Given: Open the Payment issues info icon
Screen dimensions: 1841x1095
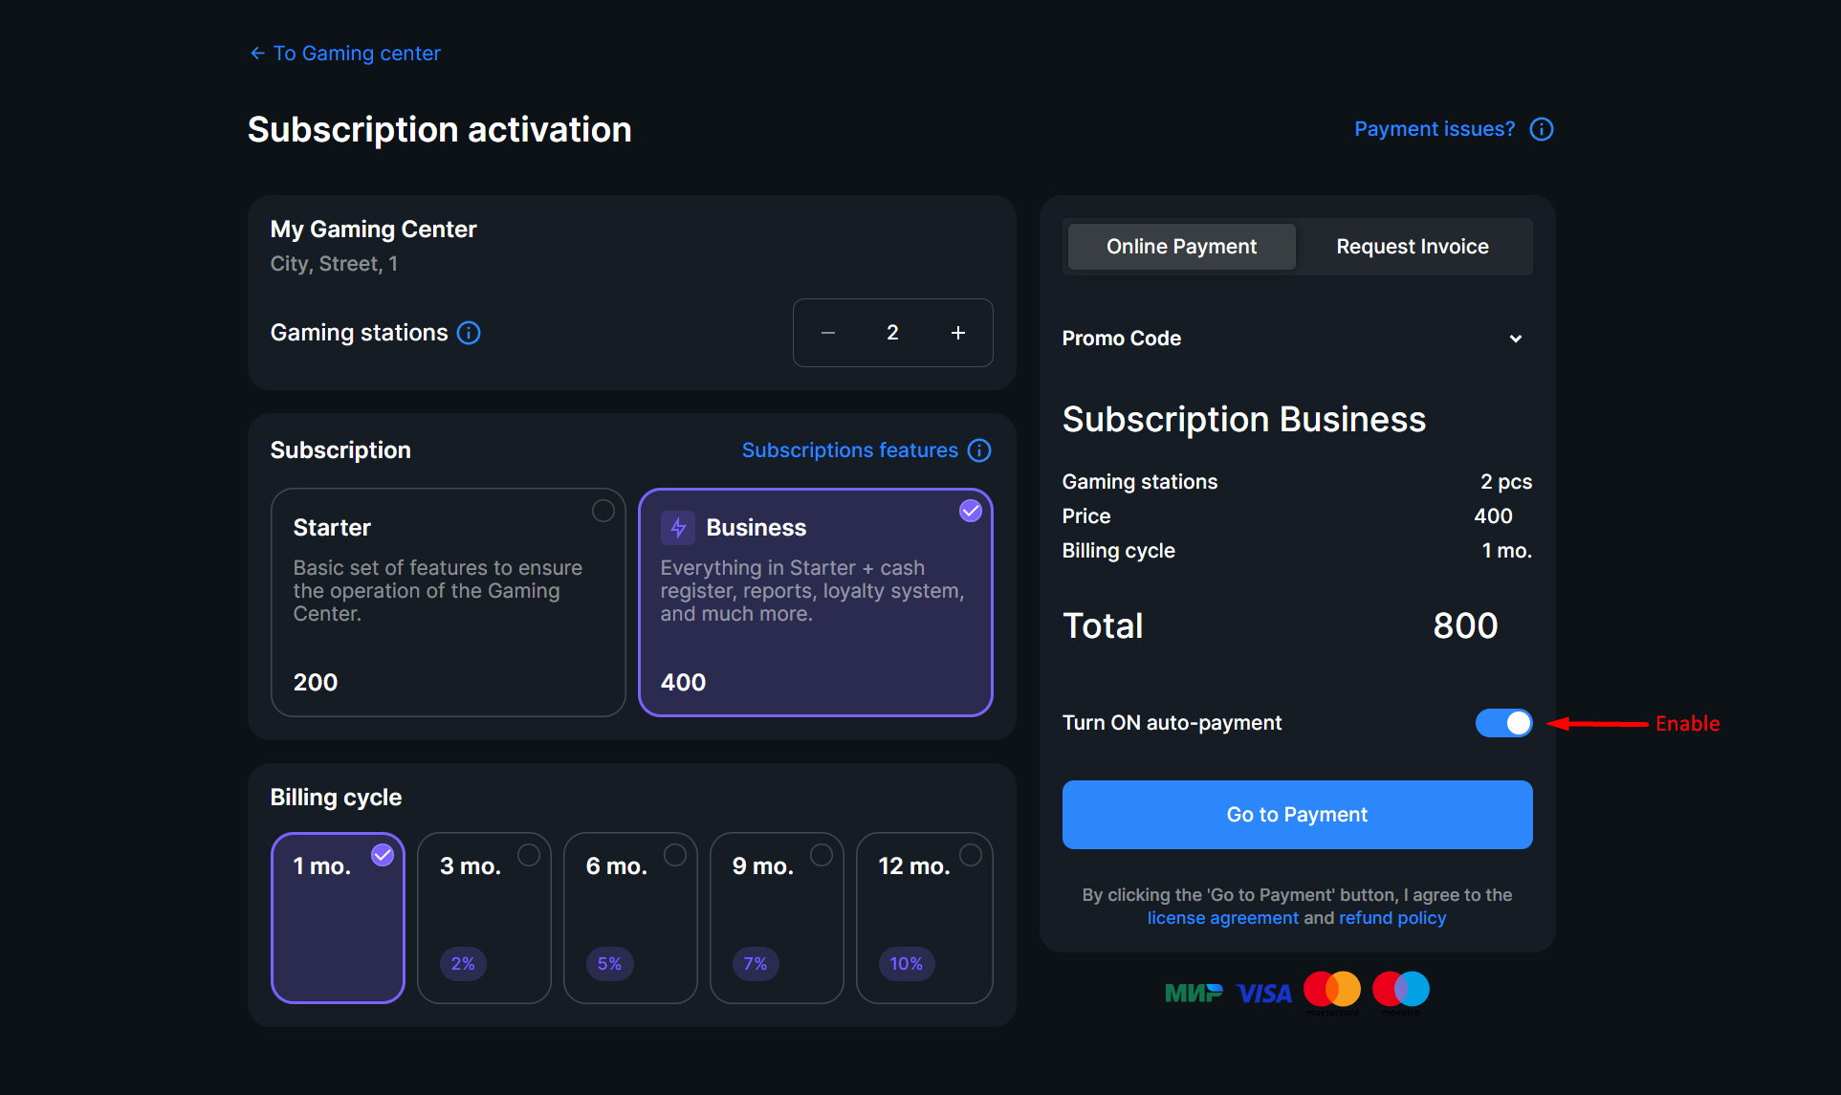Looking at the screenshot, I should (1541, 128).
